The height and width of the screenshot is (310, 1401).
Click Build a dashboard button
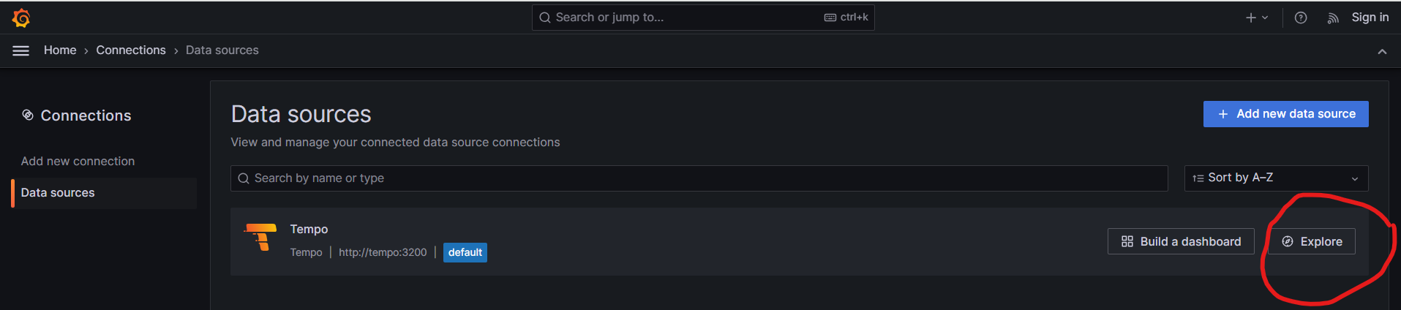1180,241
